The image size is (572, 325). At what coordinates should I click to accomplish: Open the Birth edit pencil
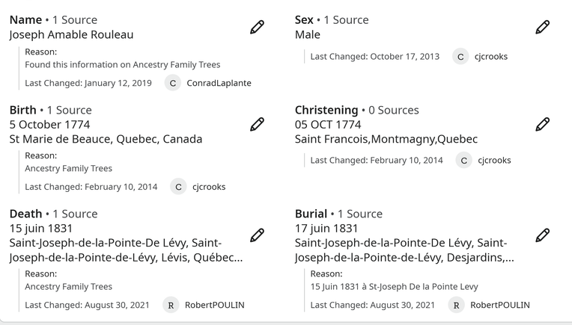coord(258,124)
